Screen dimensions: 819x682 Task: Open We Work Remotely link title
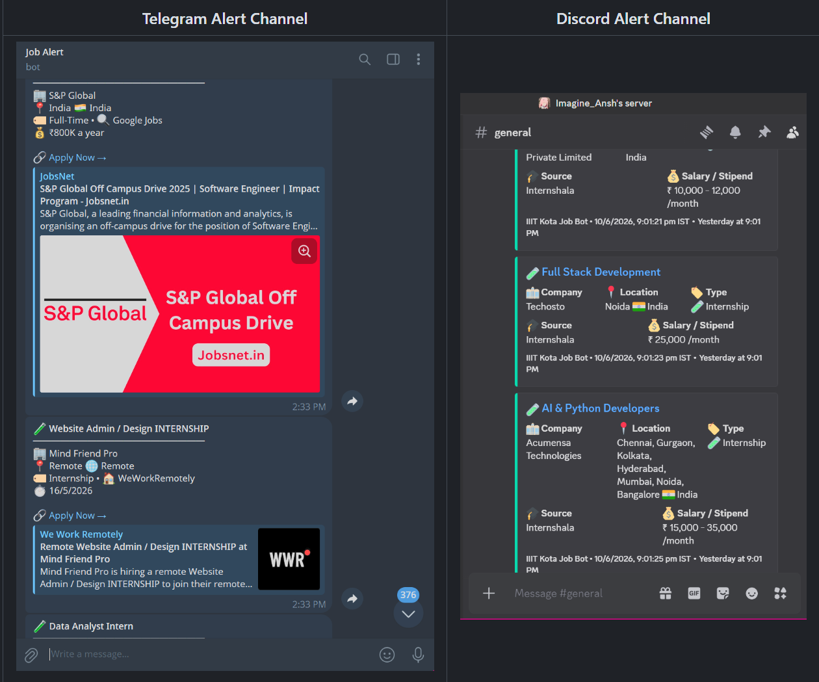pyautogui.click(x=81, y=534)
